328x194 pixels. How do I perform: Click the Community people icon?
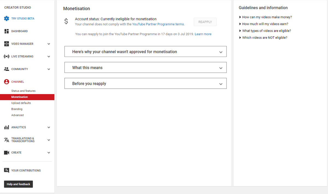click(x=7, y=69)
